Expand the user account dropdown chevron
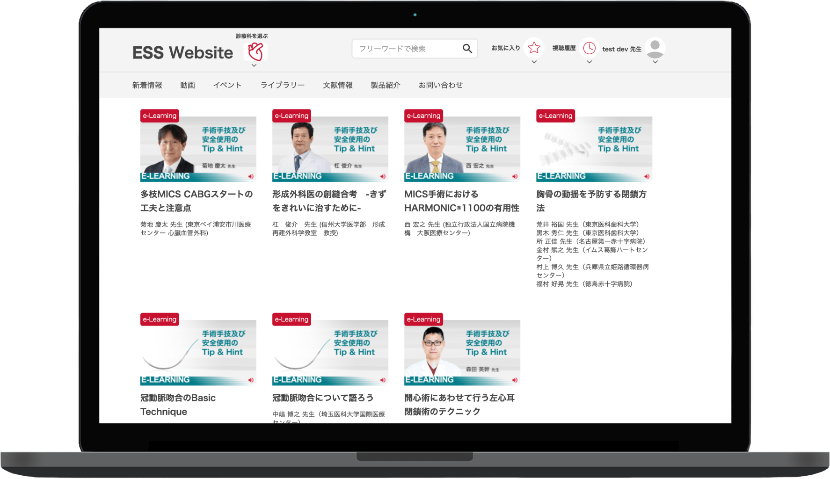830x479 pixels. [x=655, y=62]
